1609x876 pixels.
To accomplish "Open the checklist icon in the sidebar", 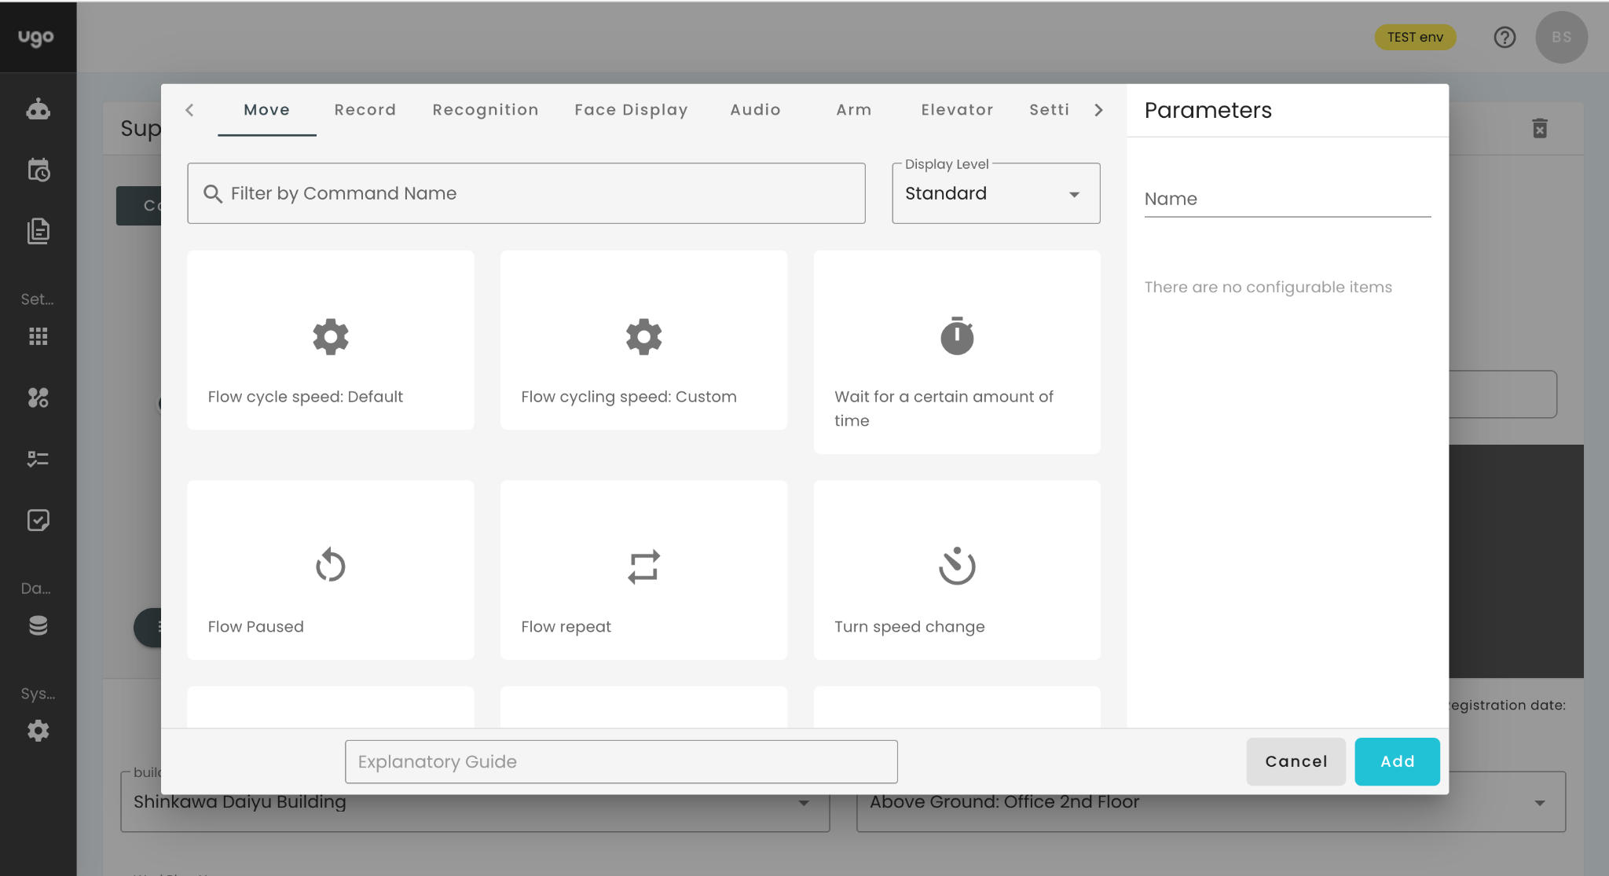I will point(38,519).
